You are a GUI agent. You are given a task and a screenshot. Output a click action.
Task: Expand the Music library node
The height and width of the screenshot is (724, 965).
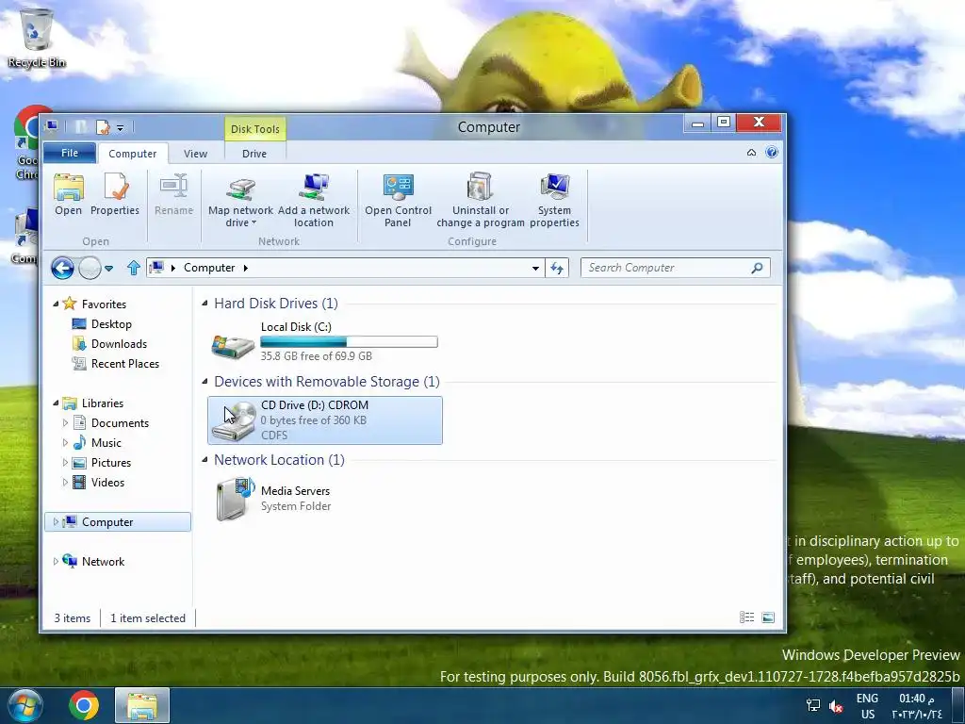[65, 443]
